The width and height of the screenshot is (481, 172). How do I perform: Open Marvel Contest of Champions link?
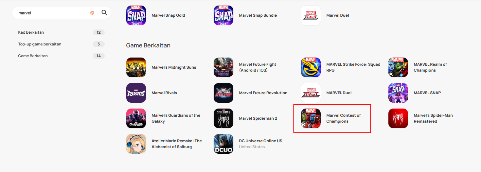point(344,118)
